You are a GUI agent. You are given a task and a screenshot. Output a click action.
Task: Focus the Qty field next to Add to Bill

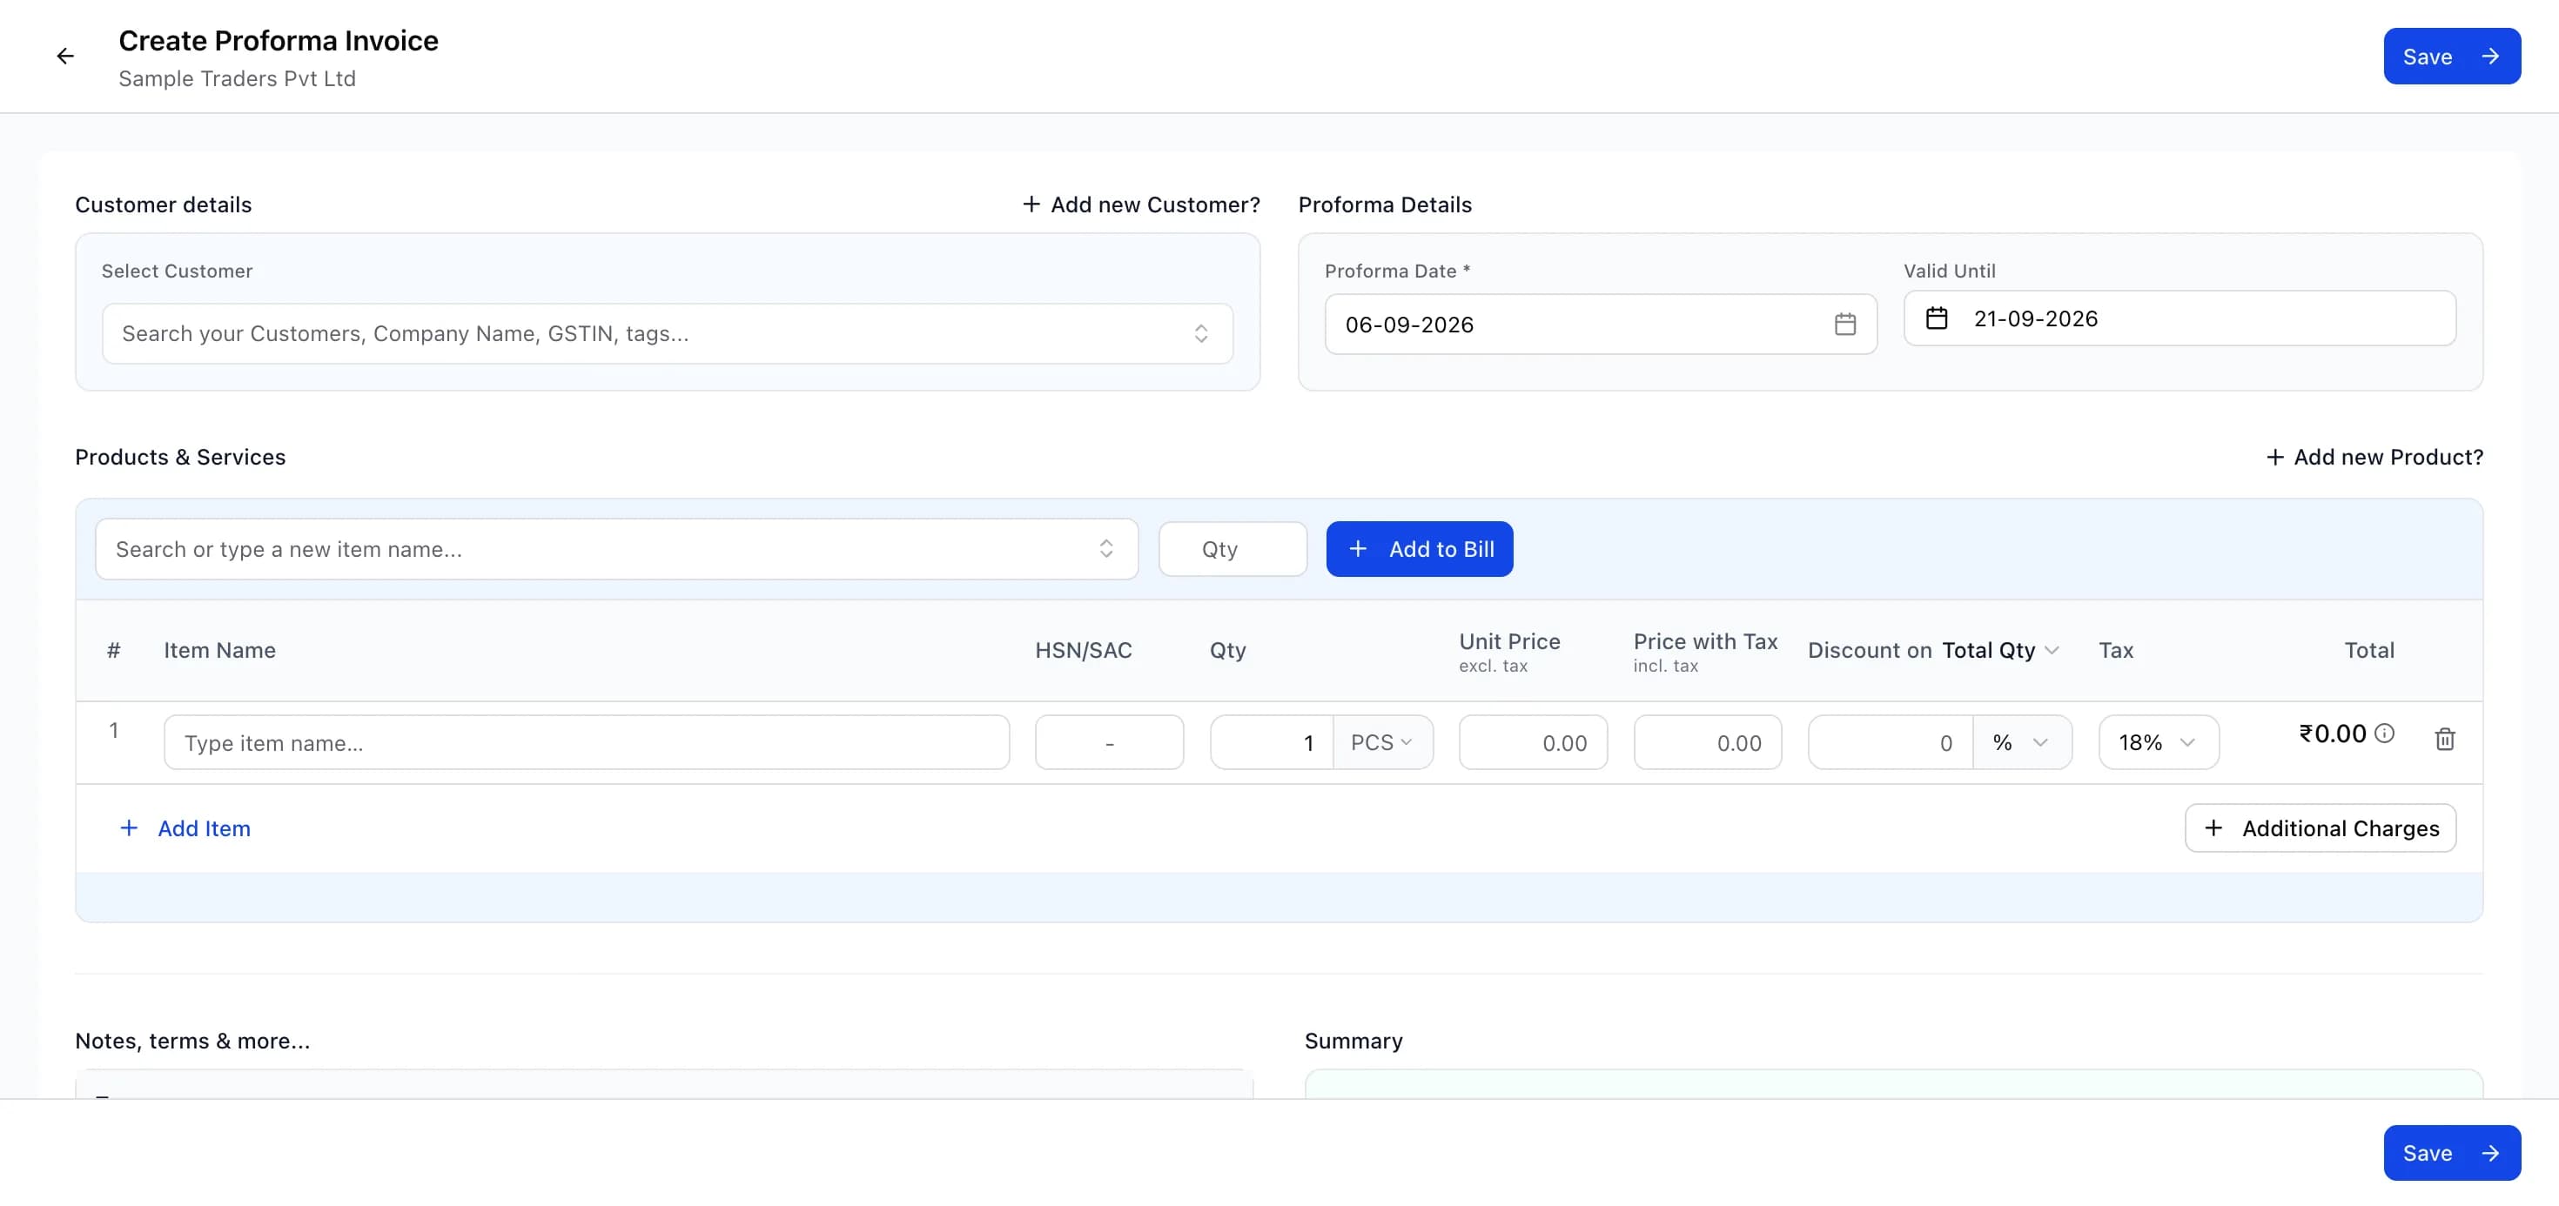click(1232, 549)
